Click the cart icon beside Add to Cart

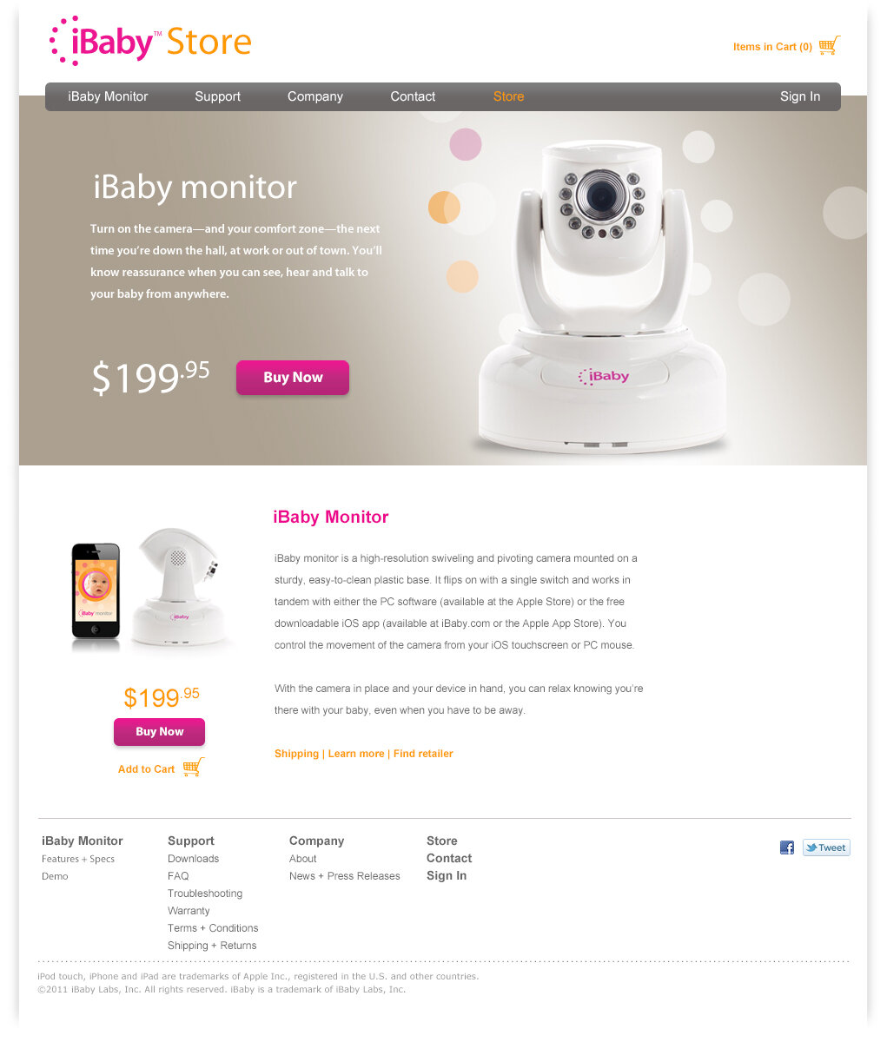point(194,767)
